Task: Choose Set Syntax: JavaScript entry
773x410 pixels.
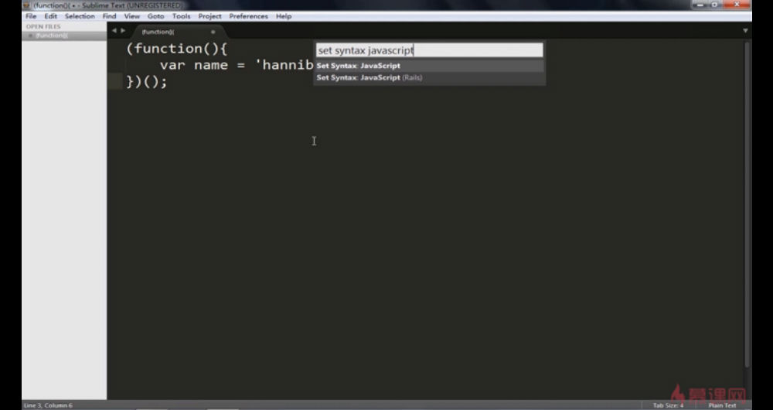Action: [x=429, y=66]
